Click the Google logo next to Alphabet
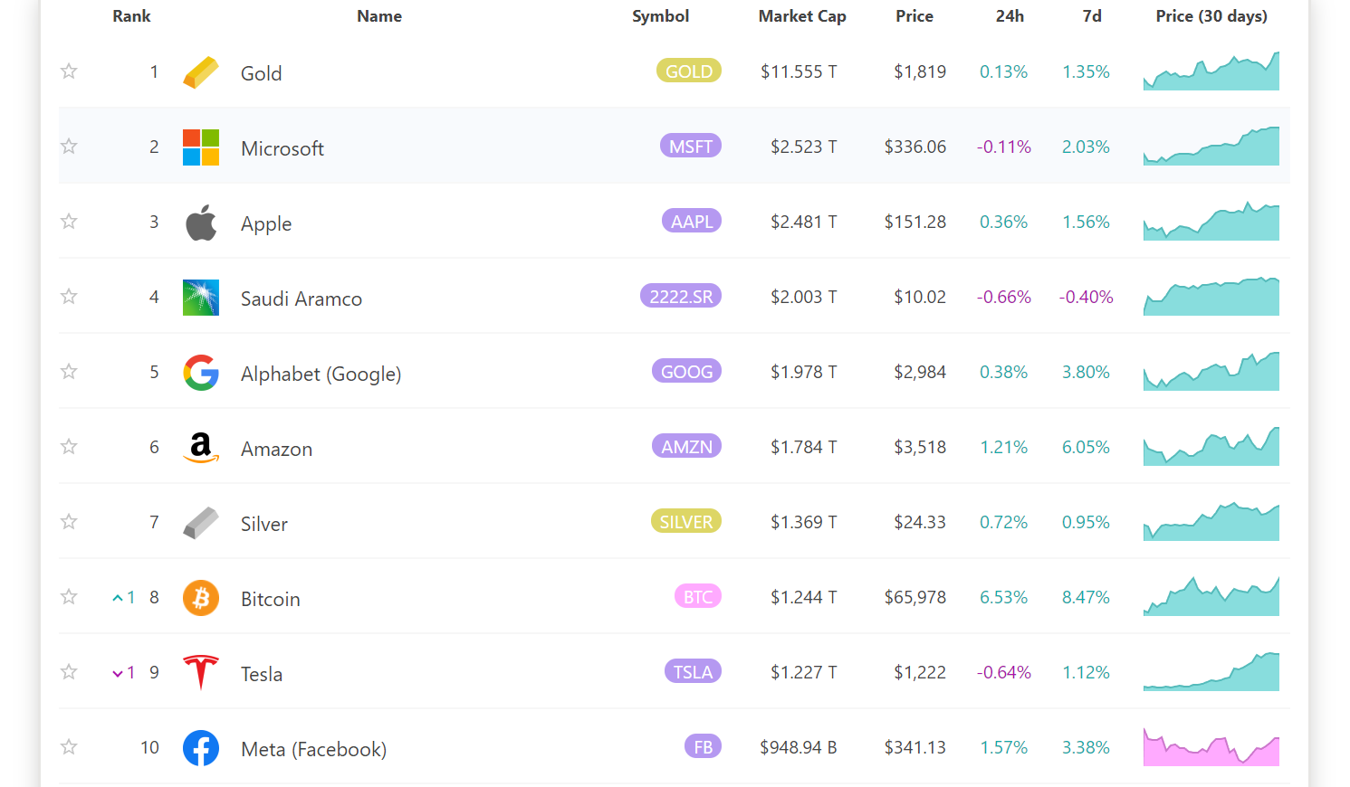 [200, 372]
